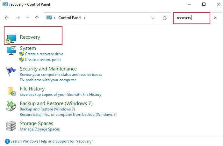Open Fix problems with your computer
223x146 pixels.
[48, 80]
